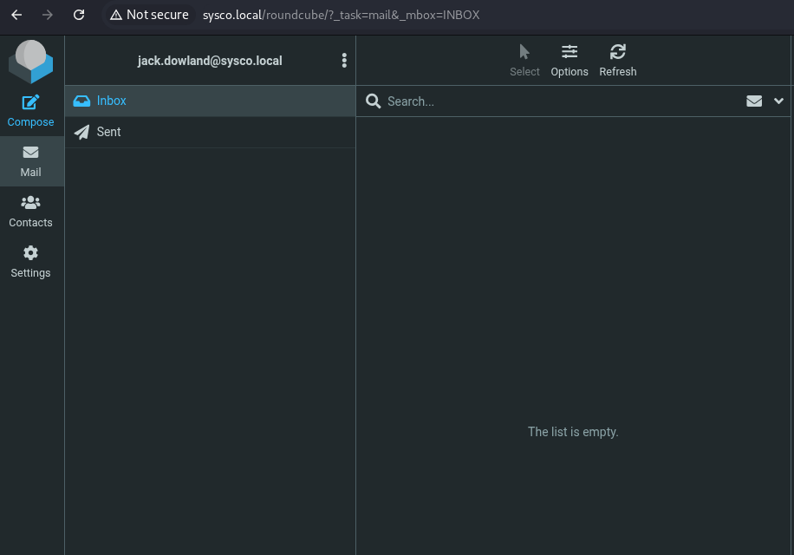Click the sysco.local address bar URL
The height and width of the screenshot is (555, 794).
pyautogui.click(x=341, y=15)
